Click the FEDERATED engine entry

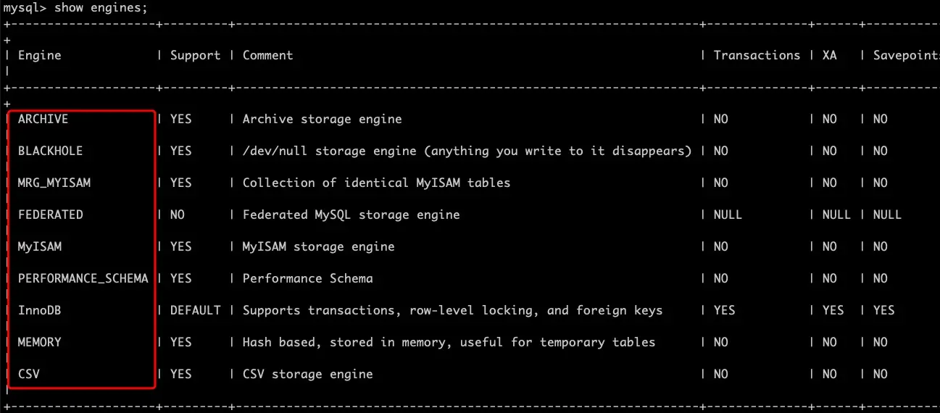pyautogui.click(x=50, y=214)
